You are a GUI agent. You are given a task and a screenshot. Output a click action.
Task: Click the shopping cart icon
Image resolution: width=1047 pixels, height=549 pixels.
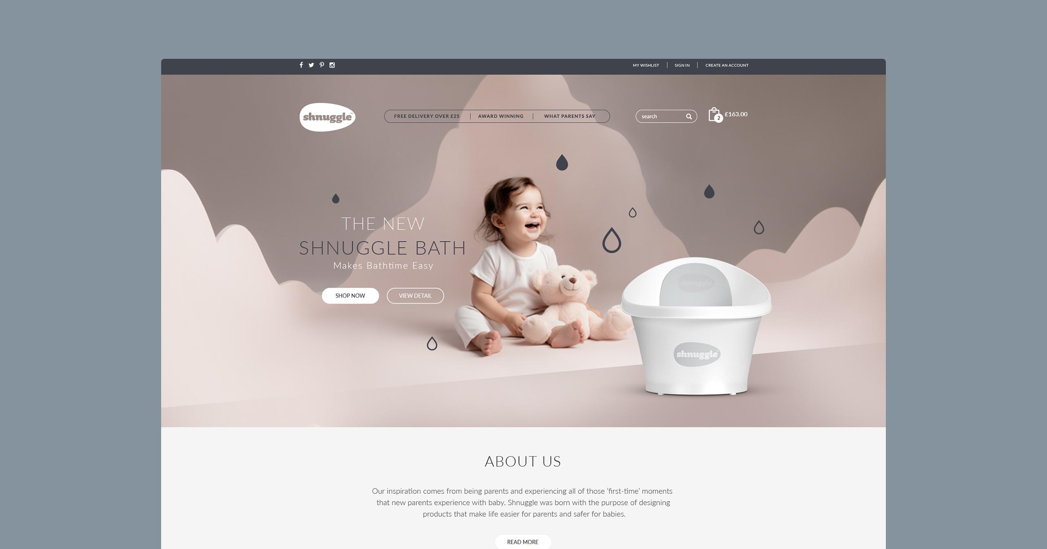(714, 114)
